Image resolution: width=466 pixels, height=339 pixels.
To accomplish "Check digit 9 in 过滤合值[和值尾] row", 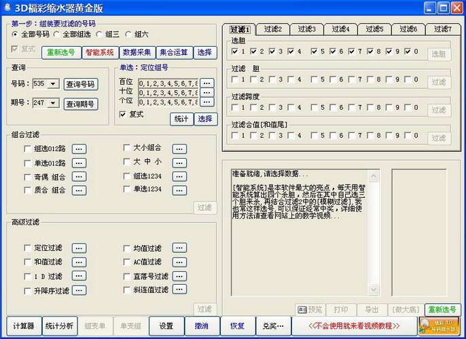I will pyautogui.click(x=389, y=136).
